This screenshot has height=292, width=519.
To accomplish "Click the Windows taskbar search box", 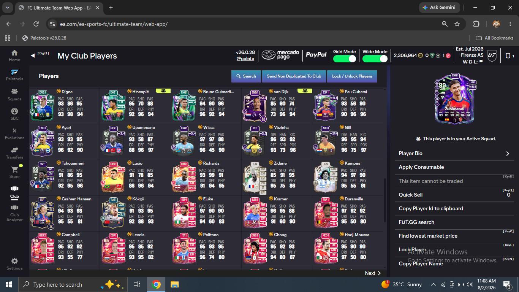I will click(x=73, y=284).
